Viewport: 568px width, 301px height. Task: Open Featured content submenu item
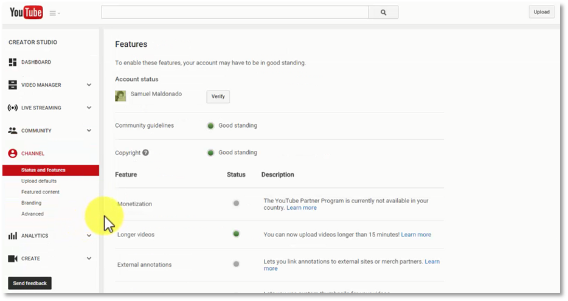coord(40,192)
